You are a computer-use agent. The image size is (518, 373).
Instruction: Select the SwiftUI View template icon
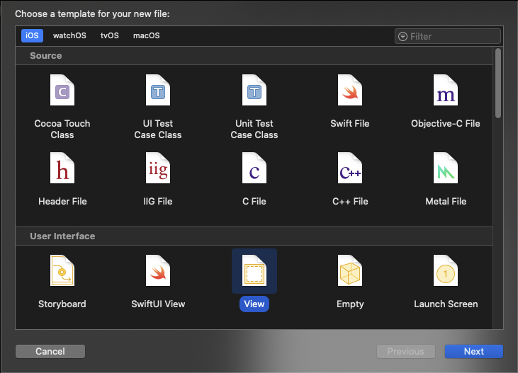pos(158,270)
